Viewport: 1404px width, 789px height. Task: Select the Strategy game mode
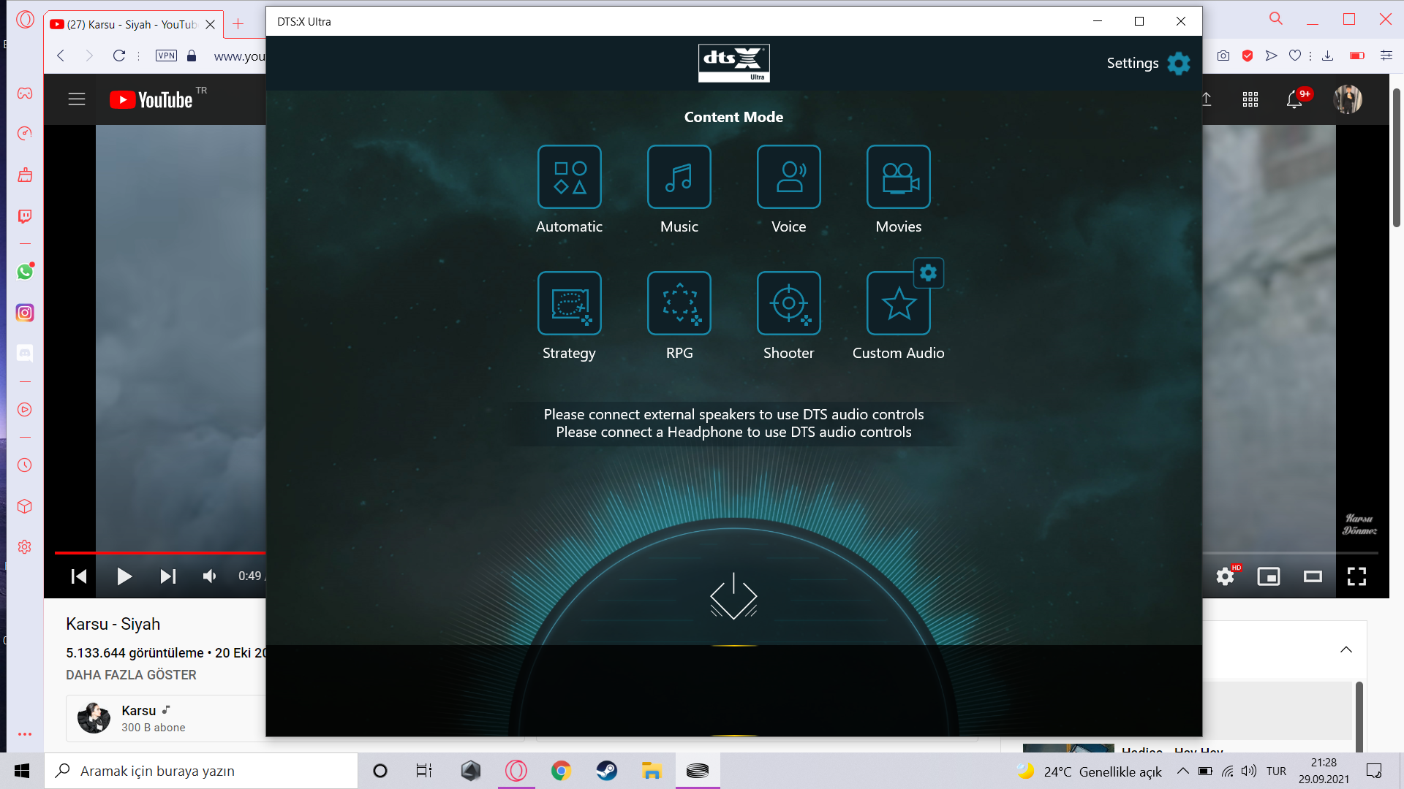click(x=569, y=303)
